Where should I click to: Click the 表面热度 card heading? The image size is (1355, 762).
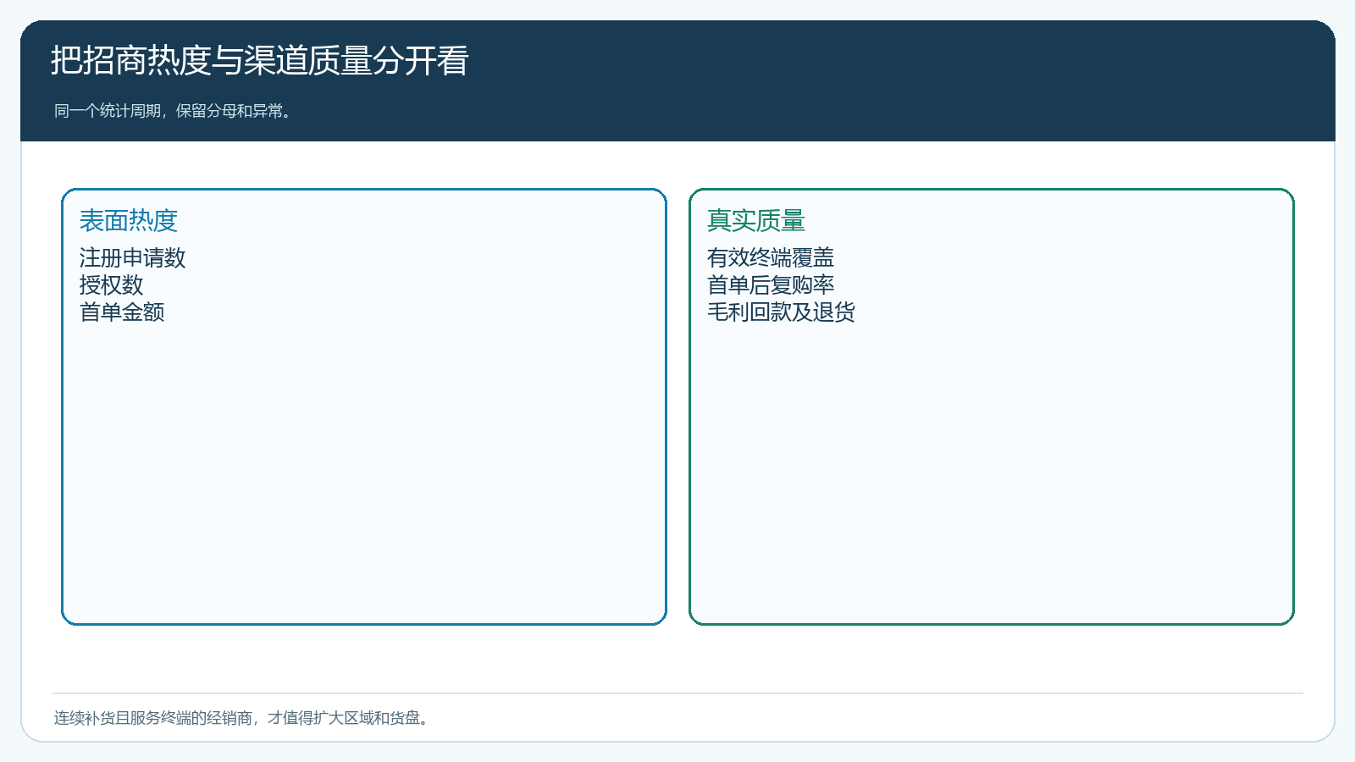(x=129, y=220)
